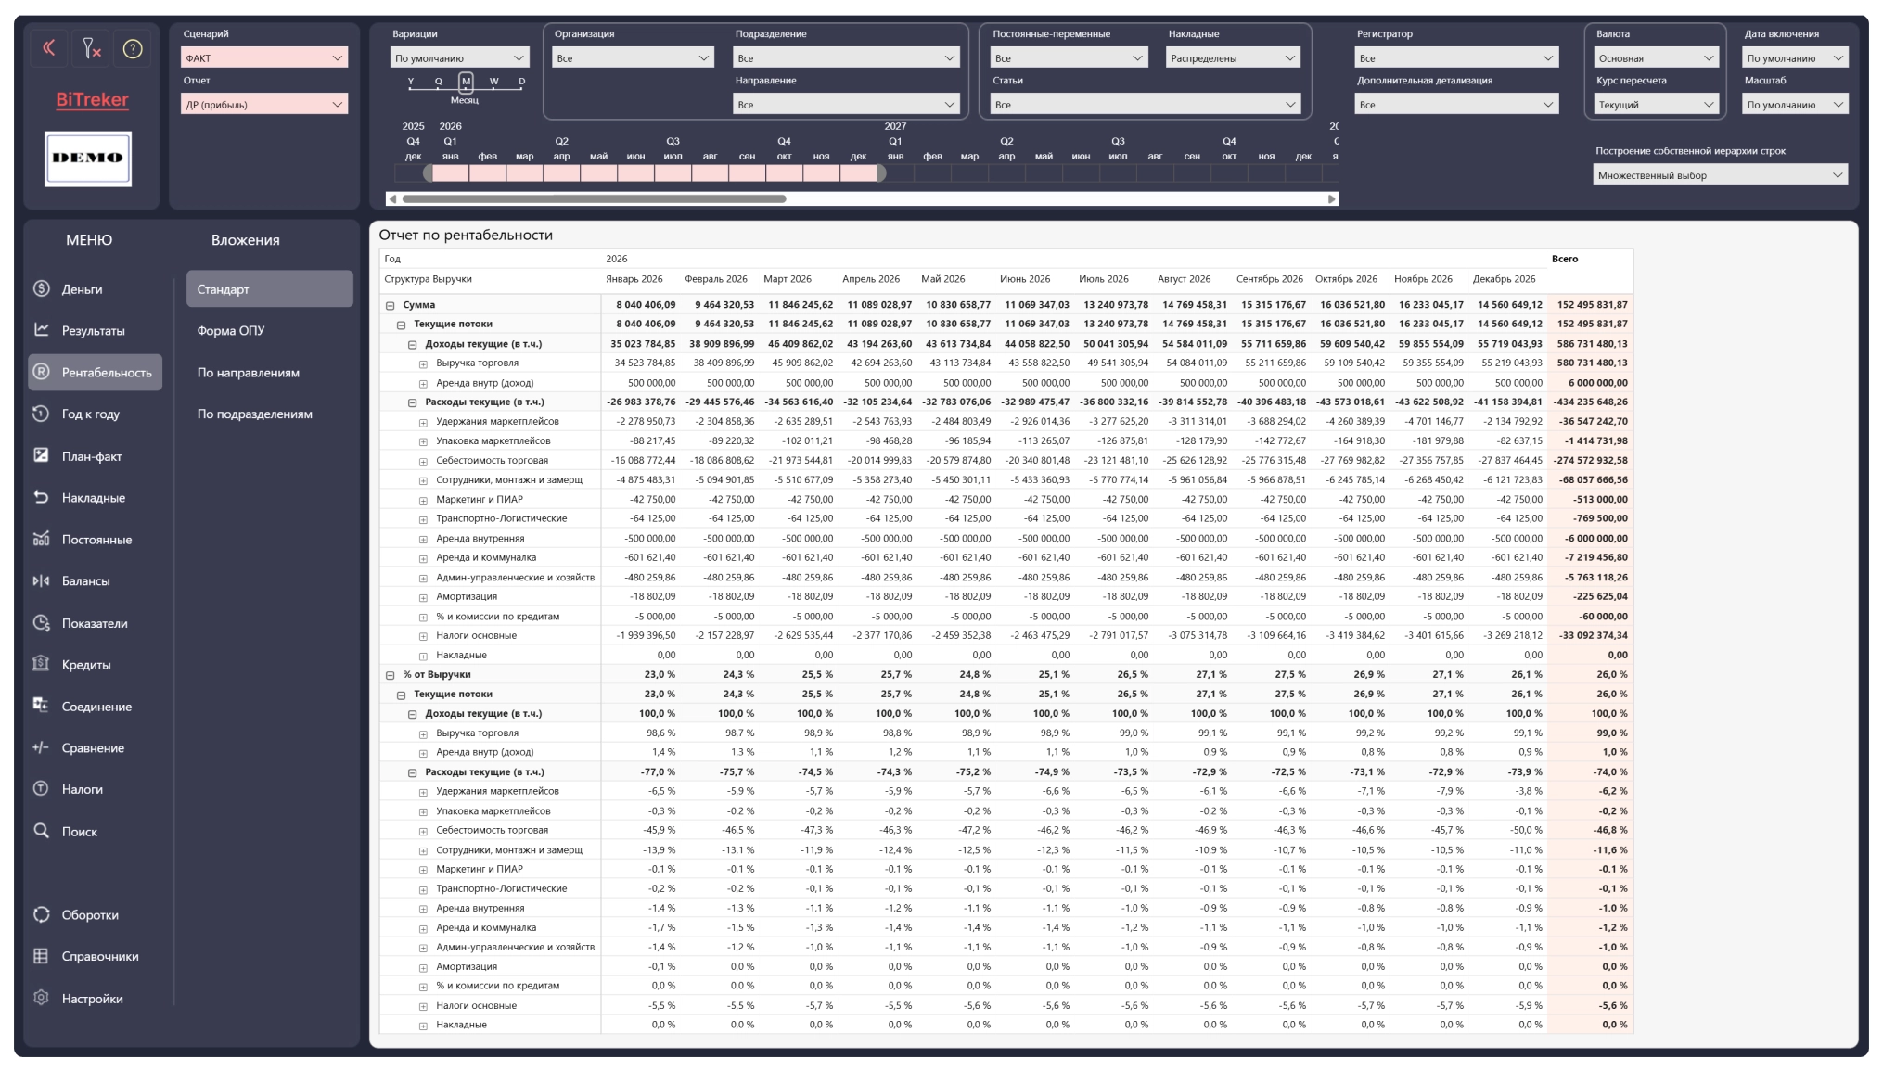The width and height of the screenshot is (1883, 1071).
Task: Collapse sidebar with double-chevron icon
Action: click(49, 48)
